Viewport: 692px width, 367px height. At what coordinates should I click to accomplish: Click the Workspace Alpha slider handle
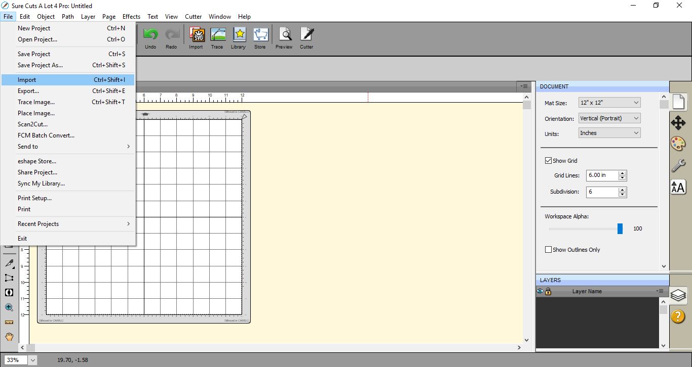point(620,228)
